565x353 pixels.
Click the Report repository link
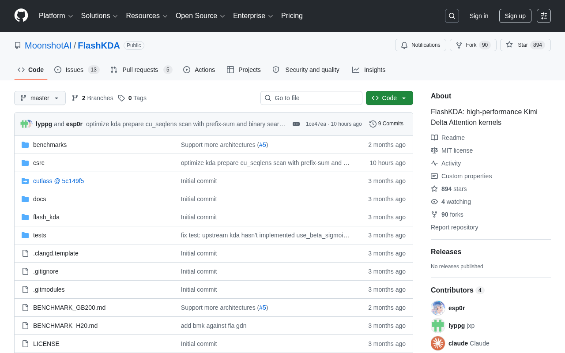tap(454, 227)
